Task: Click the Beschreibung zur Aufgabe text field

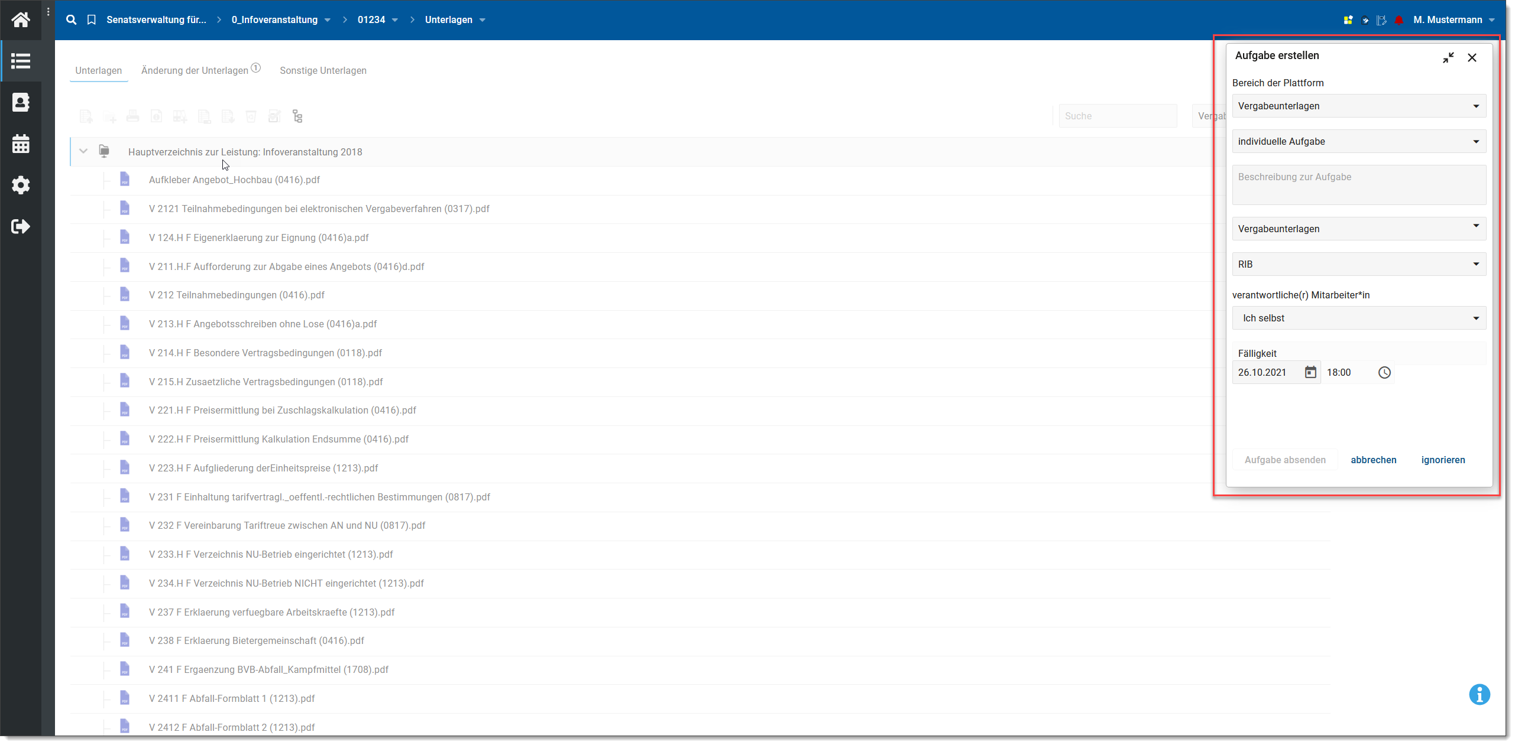Action: tap(1358, 184)
